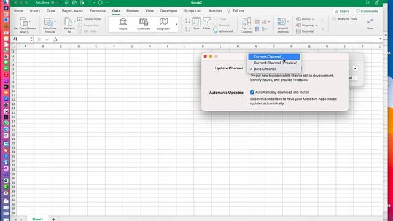Toggle the Filter funnel
This screenshot has width=393, height=221.
[206, 23]
